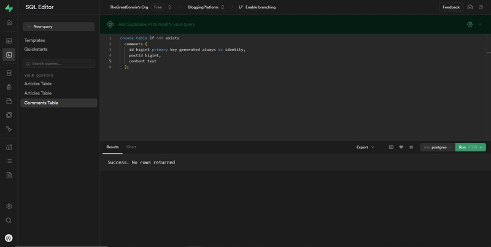Open Templates in the sidebar
Image resolution: width=491 pixels, height=247 pixels.
pos(34,40)
